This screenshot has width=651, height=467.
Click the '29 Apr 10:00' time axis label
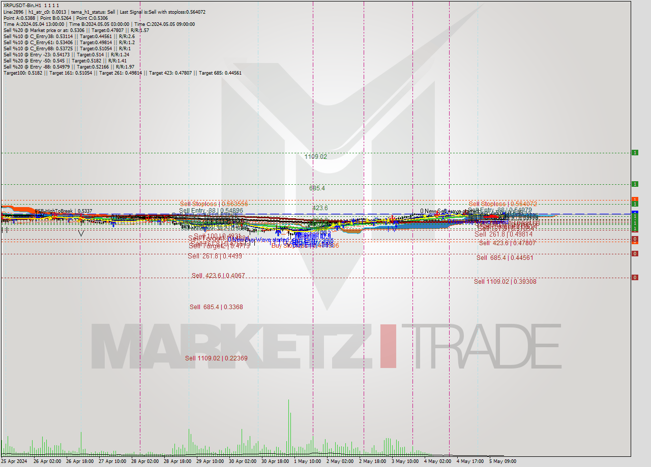click(210, 461)
